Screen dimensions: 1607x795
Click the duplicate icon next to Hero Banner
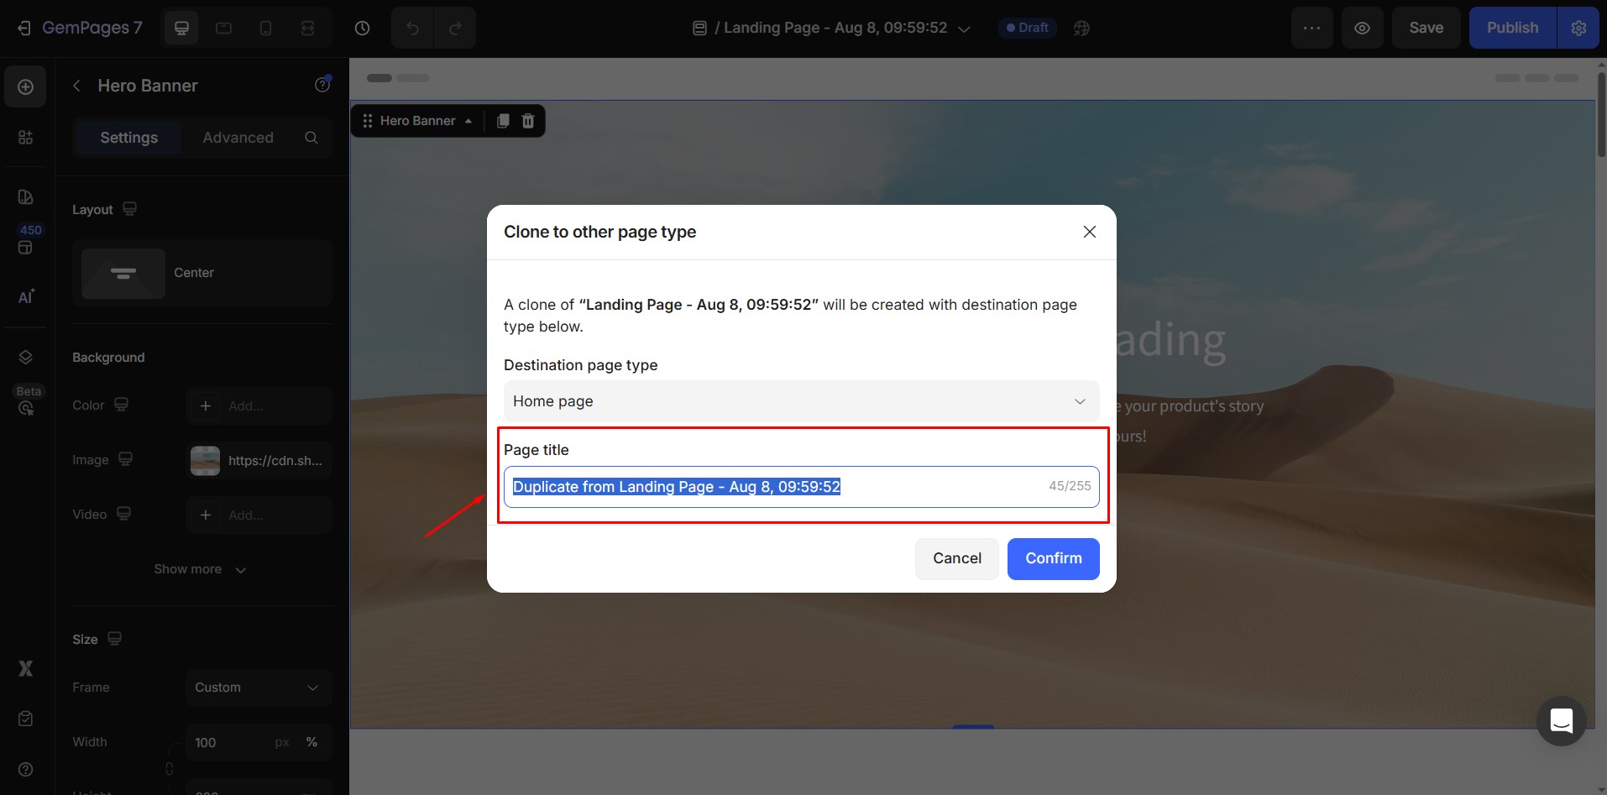[502, 120]
